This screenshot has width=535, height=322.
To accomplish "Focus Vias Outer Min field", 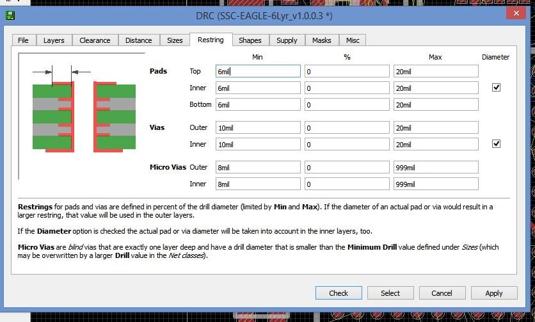I will point(258,127).
